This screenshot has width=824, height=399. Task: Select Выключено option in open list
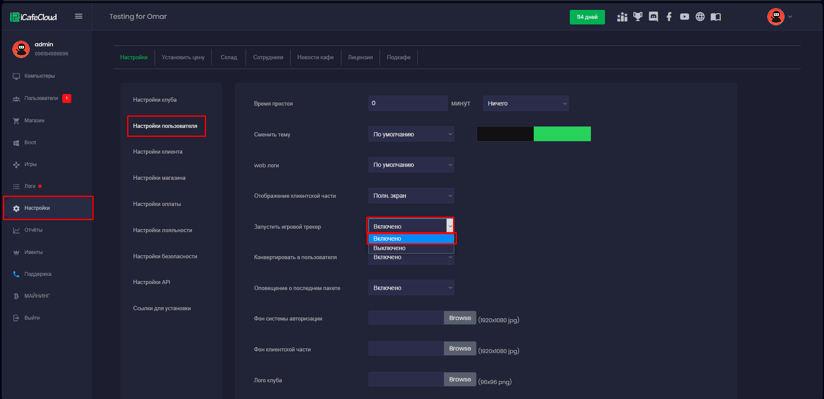coord(411,248)
